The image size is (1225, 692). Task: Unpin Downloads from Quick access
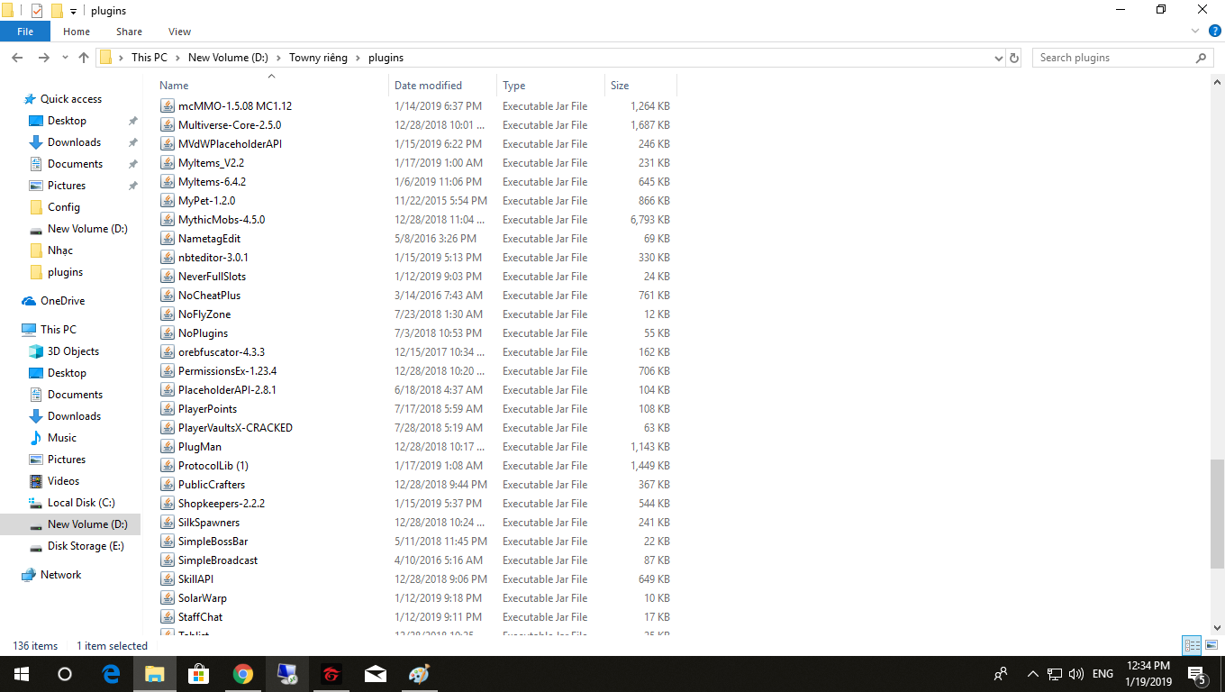132,141
